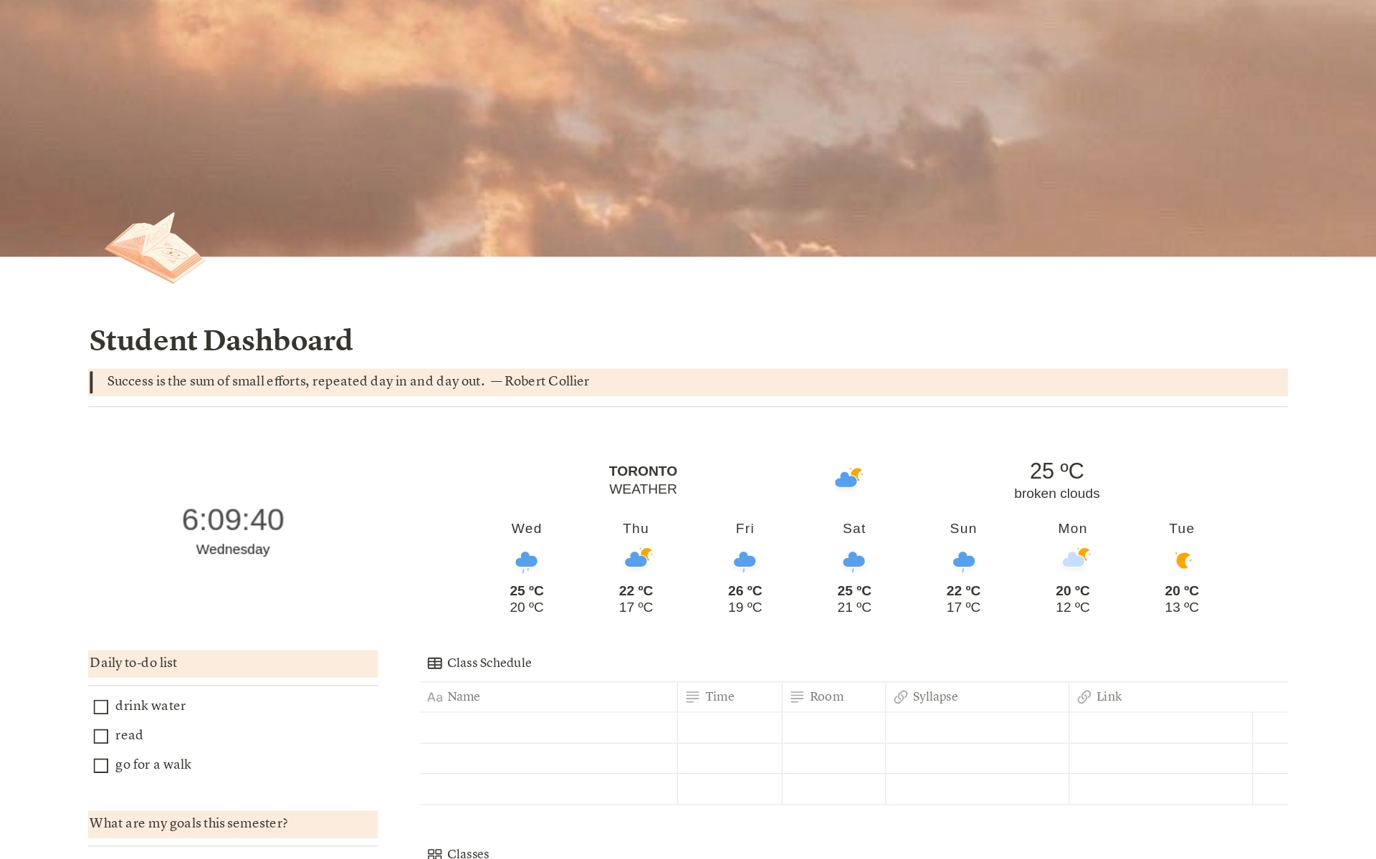Check off go for a walk
The image size is (1376, 859).
click(x=100, y=765)
